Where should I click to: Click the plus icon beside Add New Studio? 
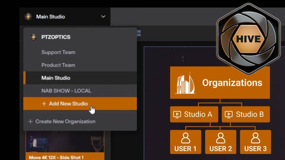click(x=44, y=104)
